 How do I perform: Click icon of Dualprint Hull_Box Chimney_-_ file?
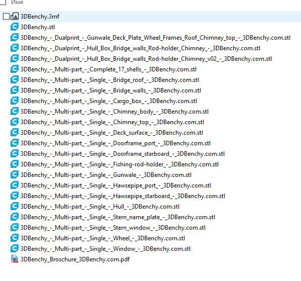coord(15,48)
